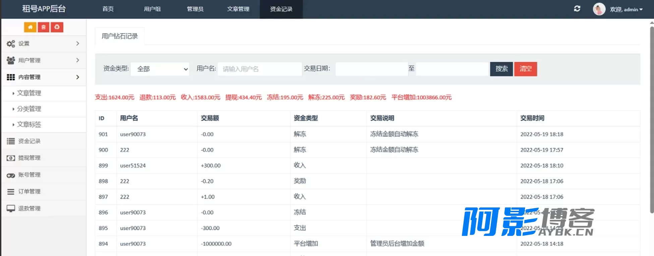Click the vertical page scrollbar
Screen dimensions: 654x256
coord(652,119)
